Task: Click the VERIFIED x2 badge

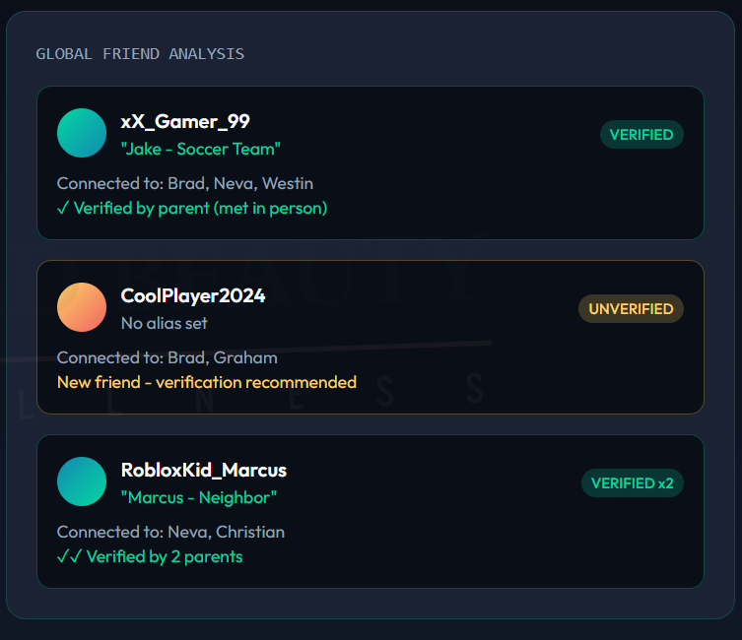Action: [x=632, y=483]
